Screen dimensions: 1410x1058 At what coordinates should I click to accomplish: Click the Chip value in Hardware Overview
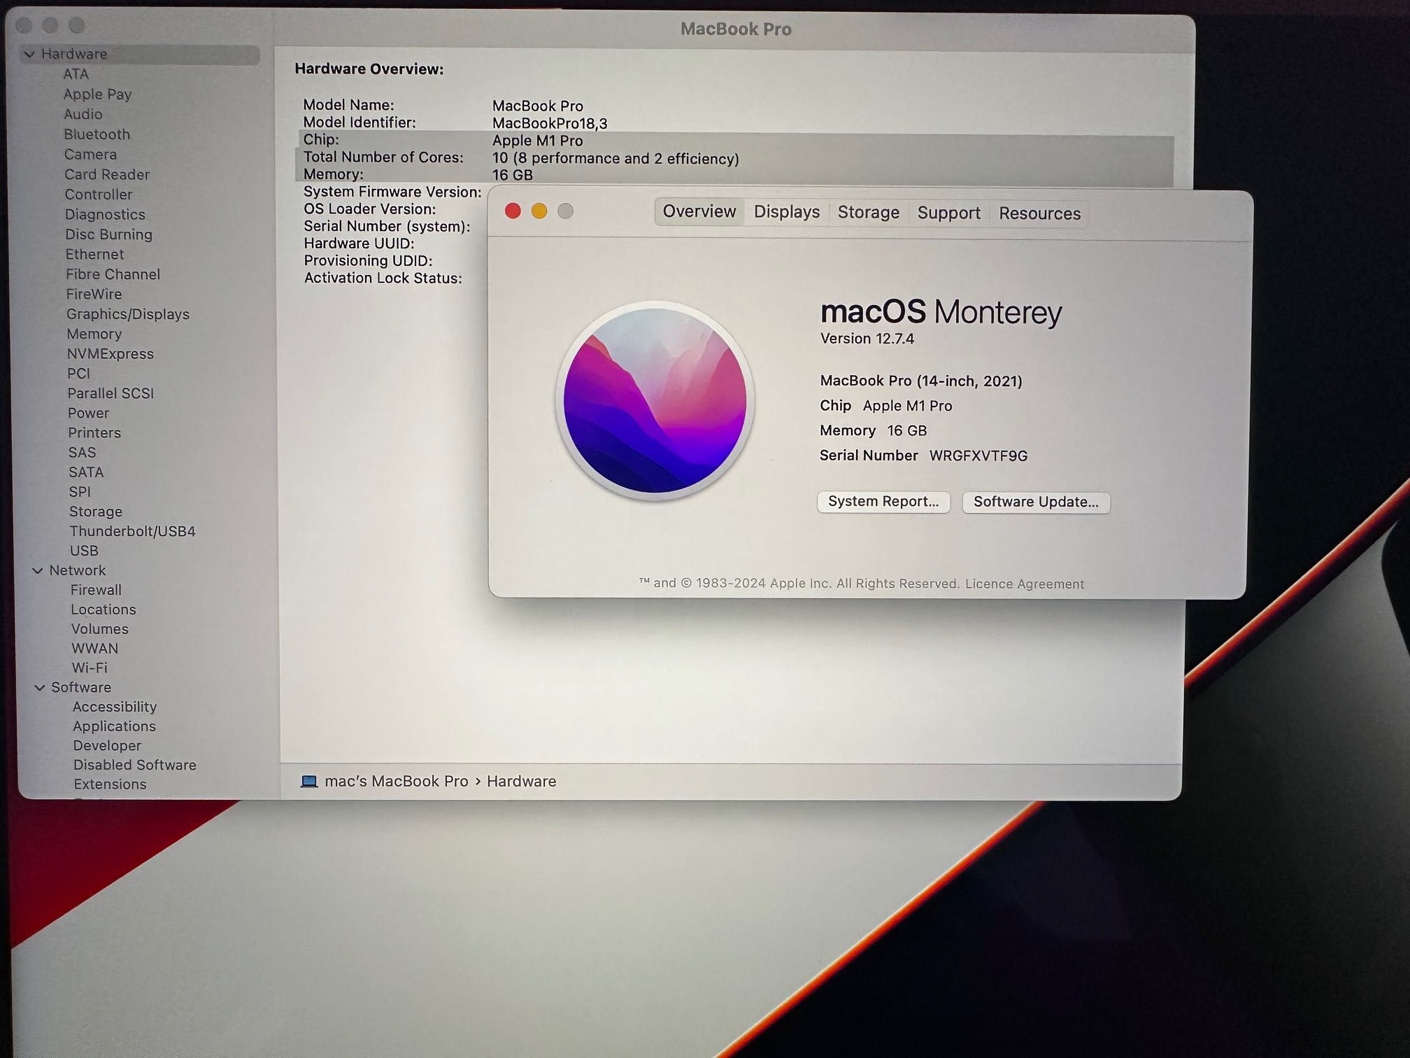537,141
